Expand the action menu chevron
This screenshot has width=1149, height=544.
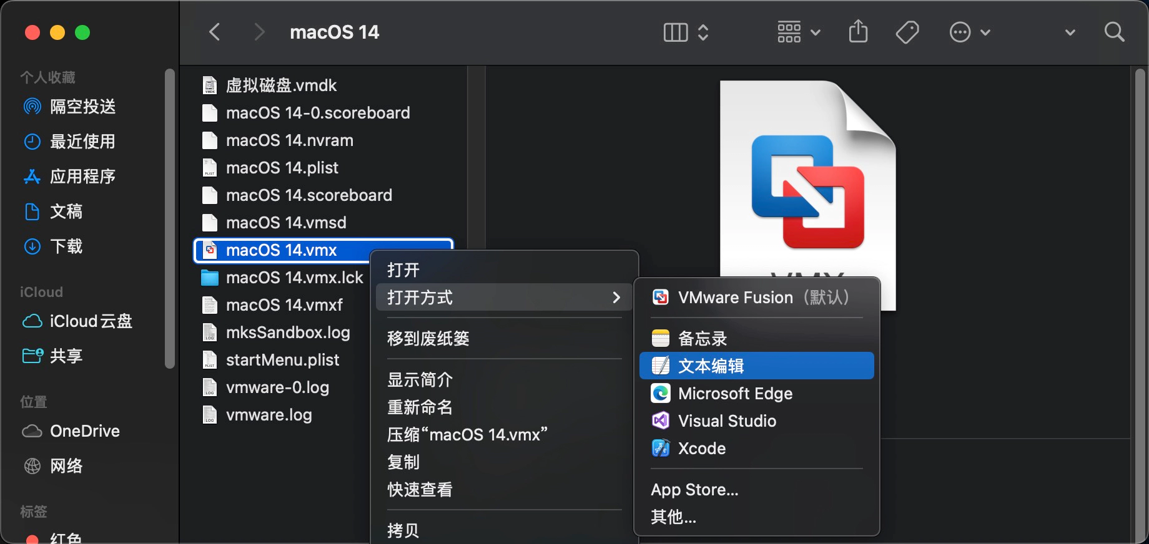coord(985,32)
